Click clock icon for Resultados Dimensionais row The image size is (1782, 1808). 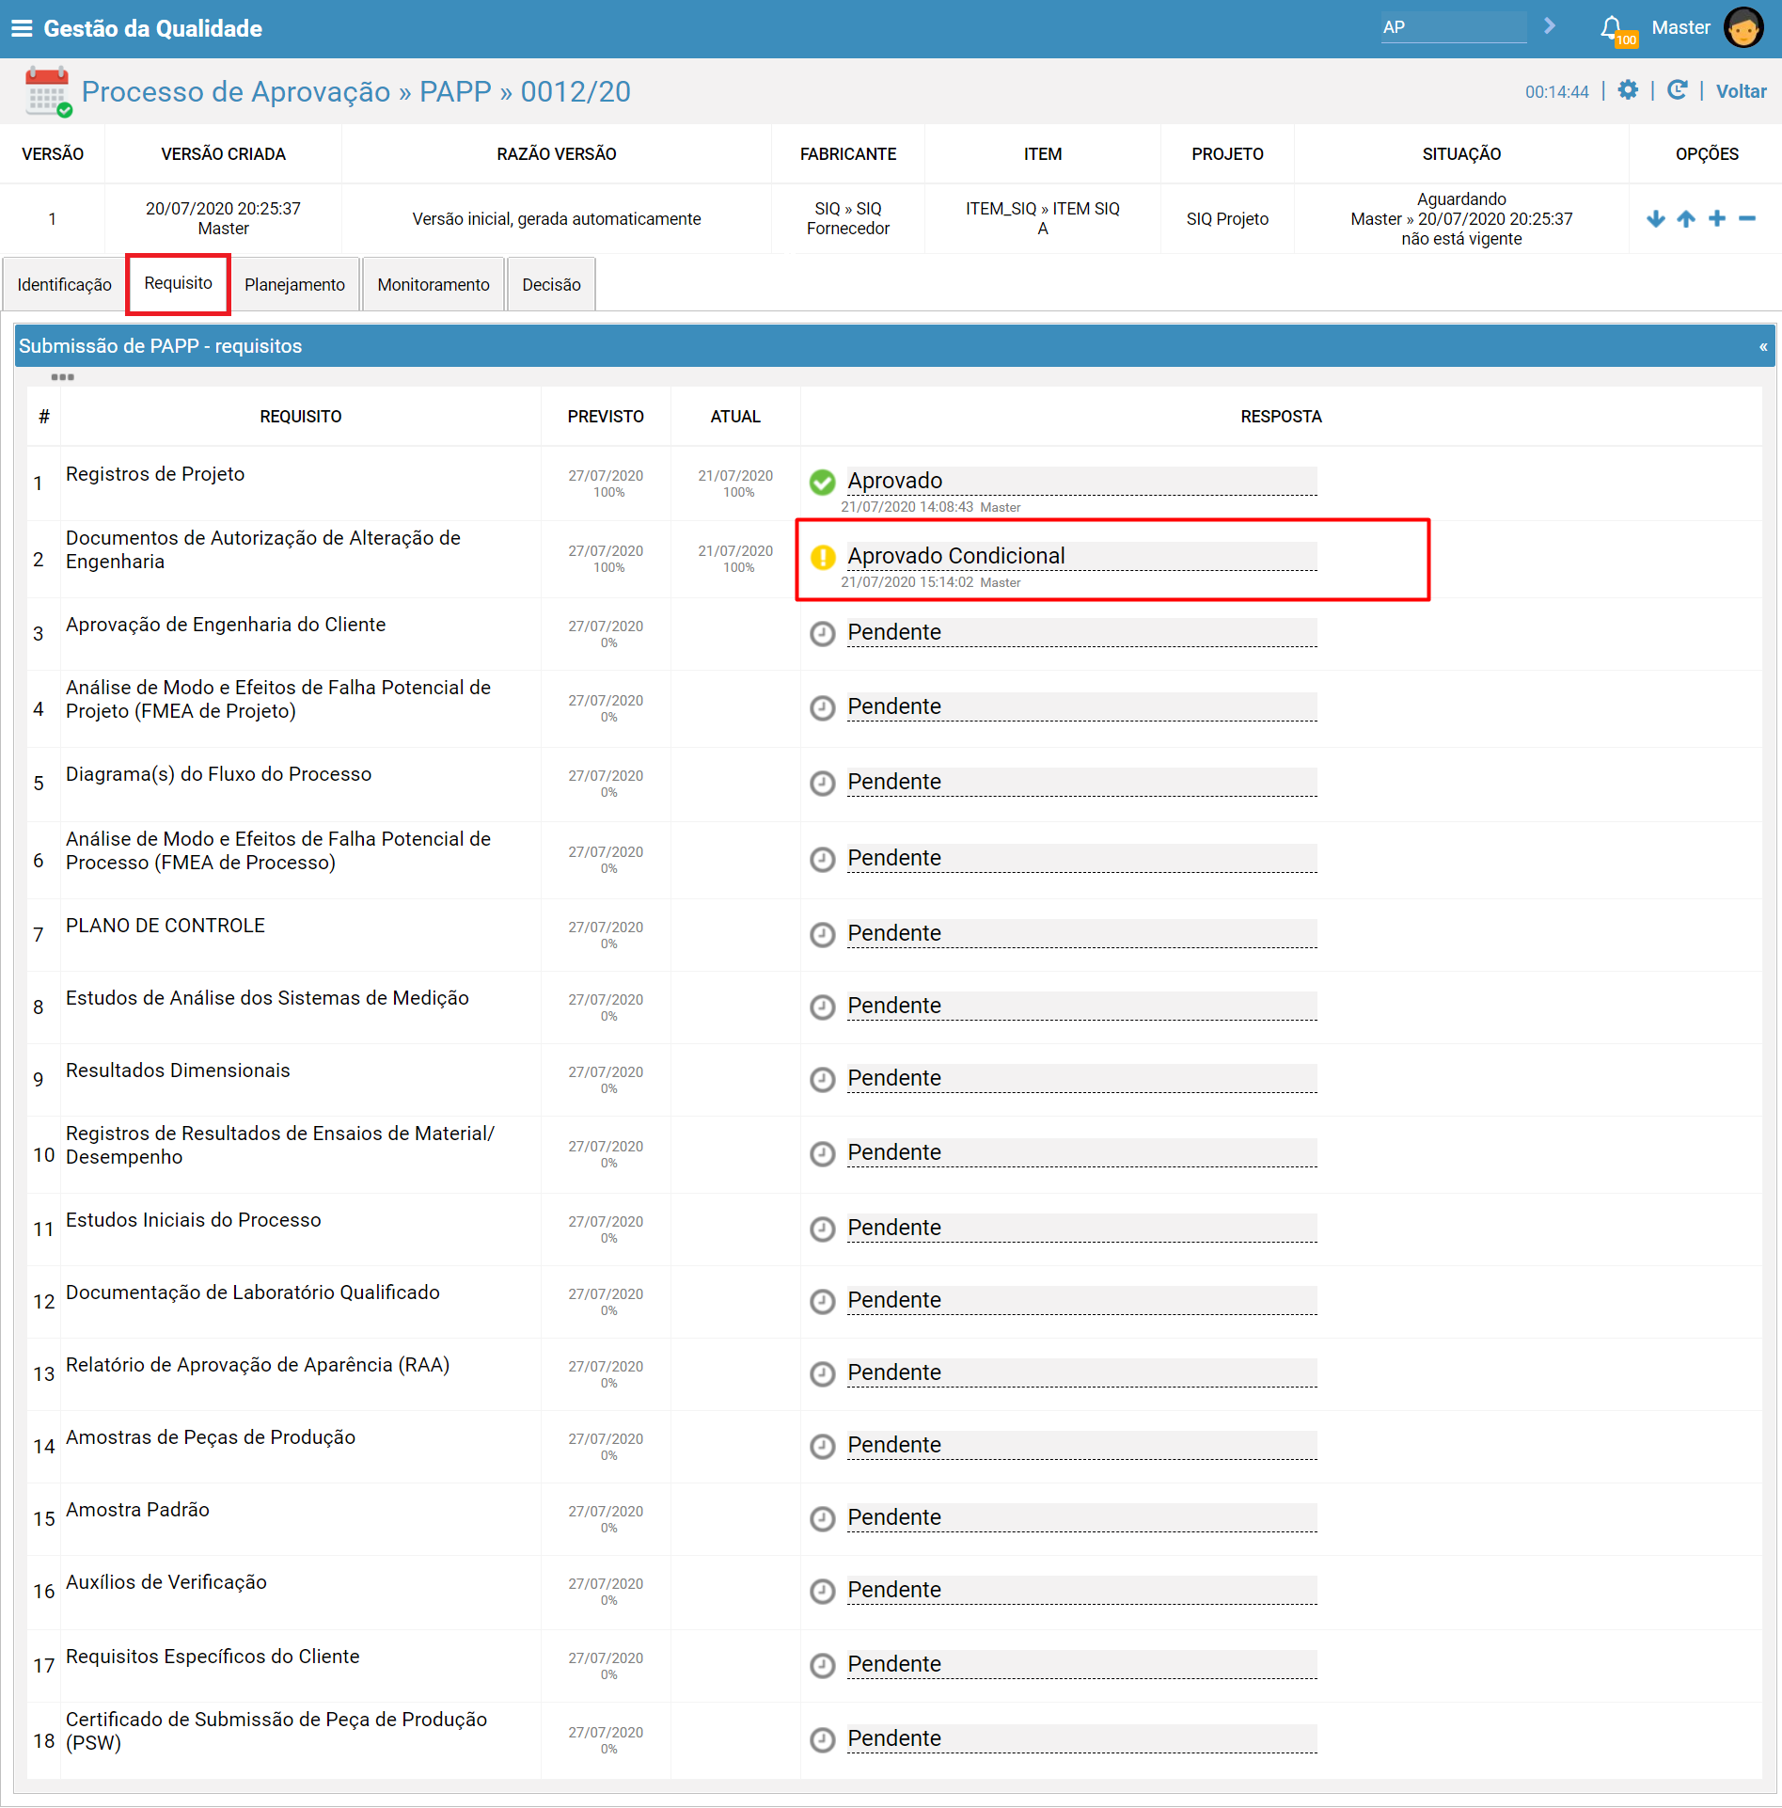823,1080
